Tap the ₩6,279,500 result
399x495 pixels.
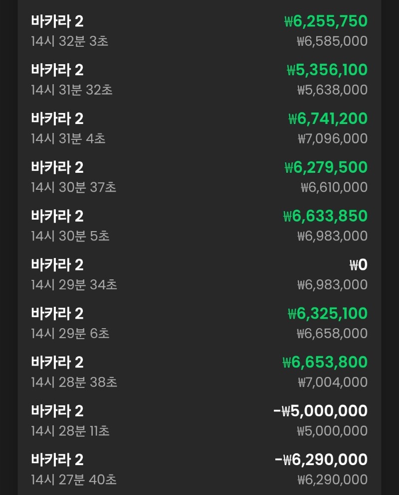click(326, 167)
